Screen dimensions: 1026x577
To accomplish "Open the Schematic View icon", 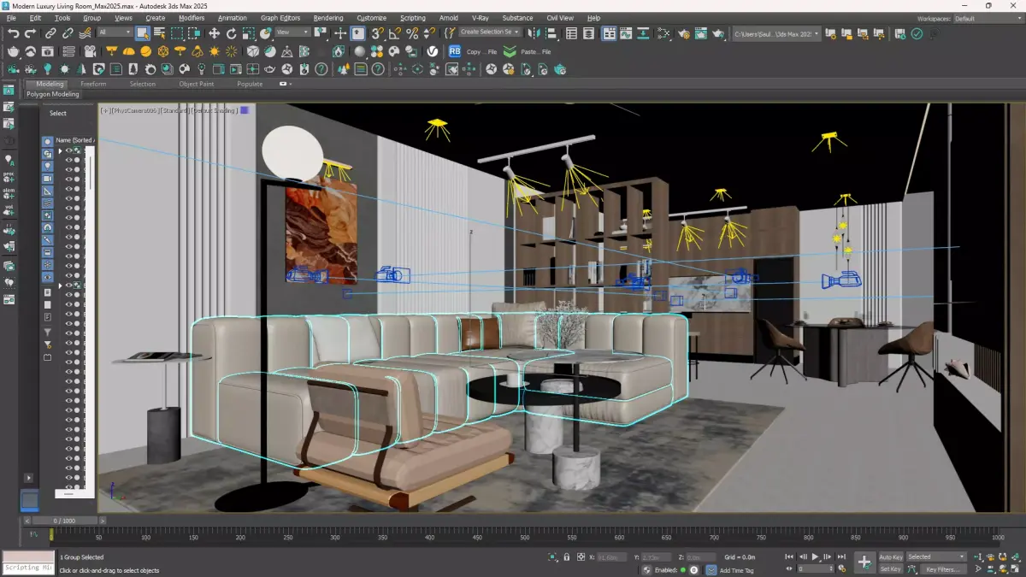I will [x=643, y=33].
